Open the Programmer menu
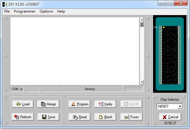 (24, 11)
